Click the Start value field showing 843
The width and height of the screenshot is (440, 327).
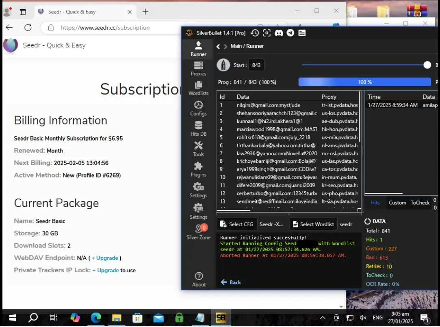(x=256, y=65)
